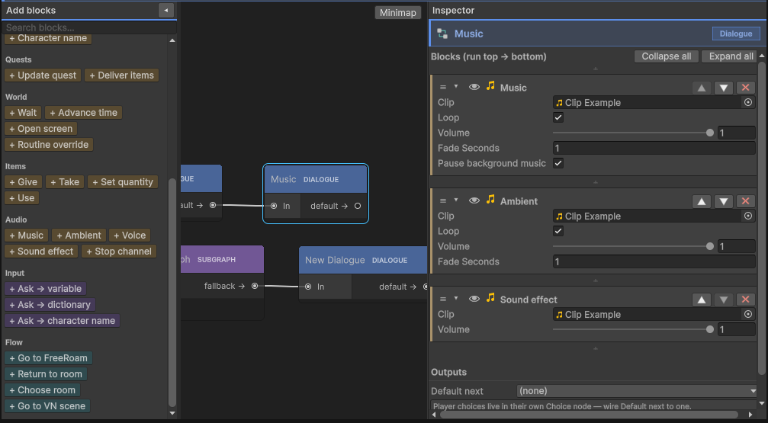Click the subgraph fallback output port
Viewport: 768px width, 423px height.
255,286
